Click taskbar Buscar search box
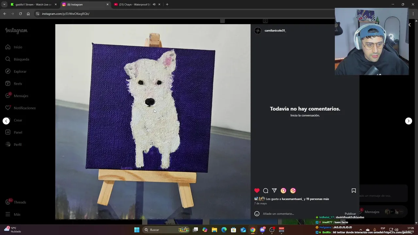The width and height of the screenshot is (418, 235). [x=167, y=230]
